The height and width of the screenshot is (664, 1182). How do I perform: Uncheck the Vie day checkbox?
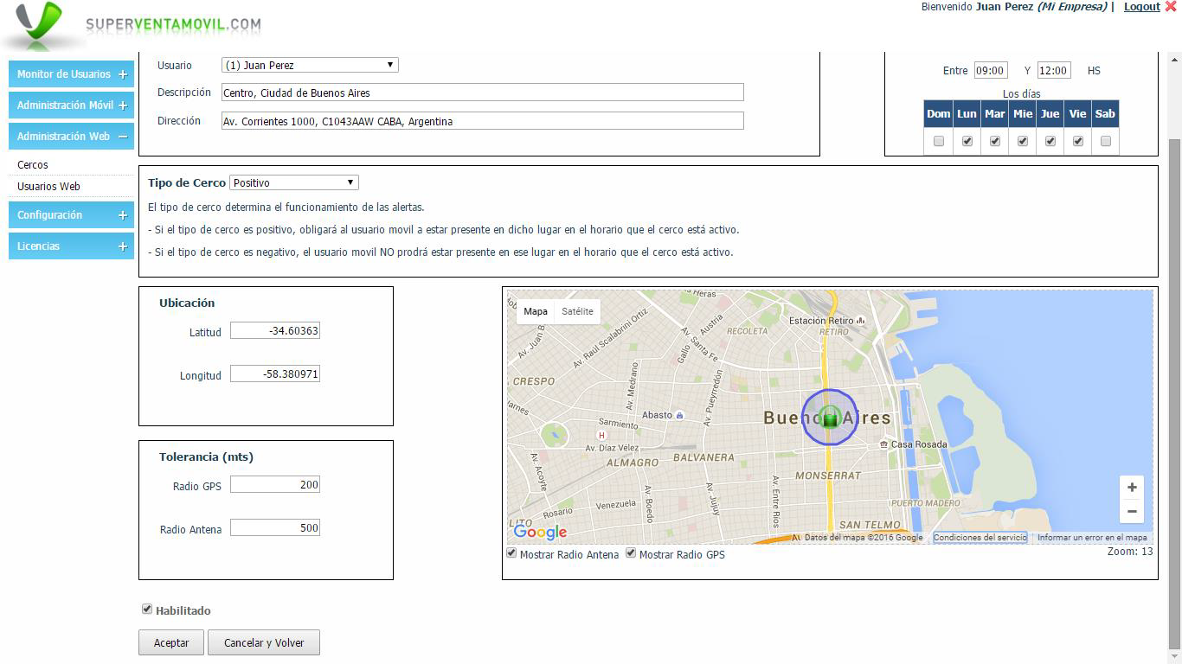(1078, 141)
